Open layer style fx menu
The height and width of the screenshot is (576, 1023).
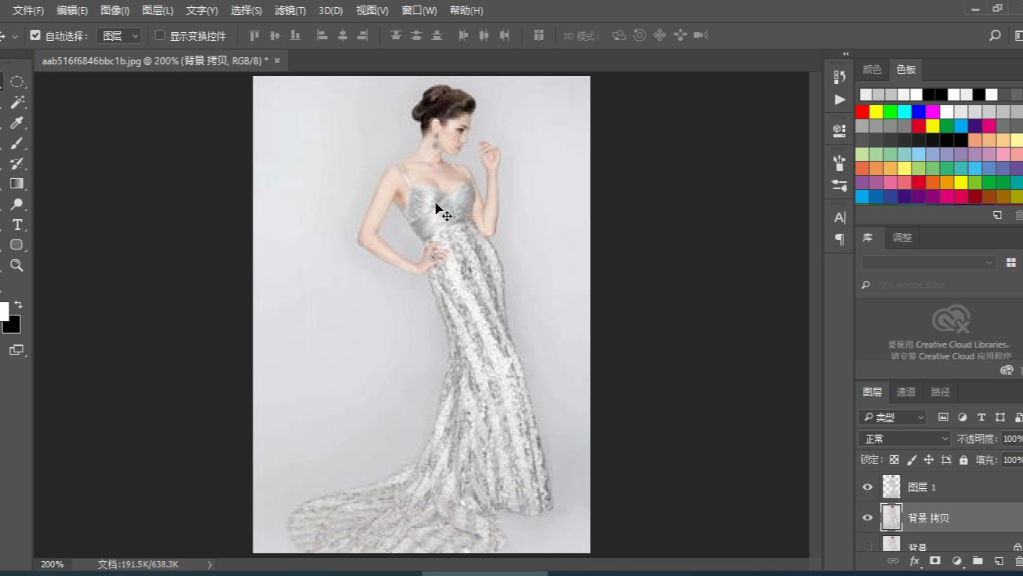coord(914,561)
